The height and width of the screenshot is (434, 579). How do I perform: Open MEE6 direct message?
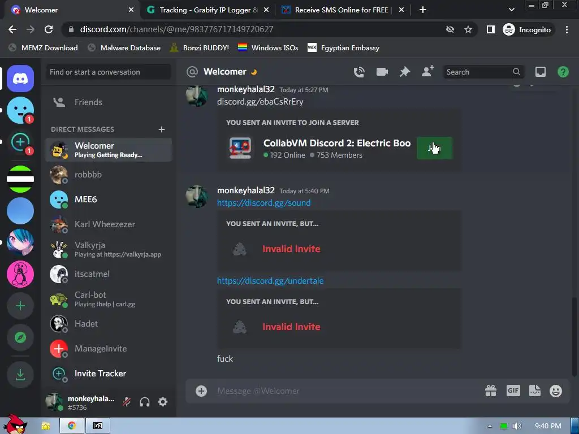(x=109, y=199)
